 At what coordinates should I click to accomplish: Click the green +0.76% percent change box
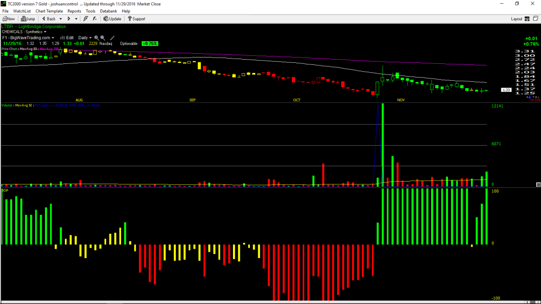[x=150, y=44]
